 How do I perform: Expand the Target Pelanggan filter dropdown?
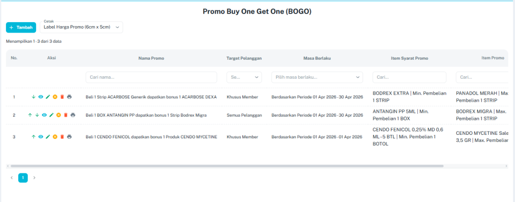pyautogui.click(x=244, y=77)
